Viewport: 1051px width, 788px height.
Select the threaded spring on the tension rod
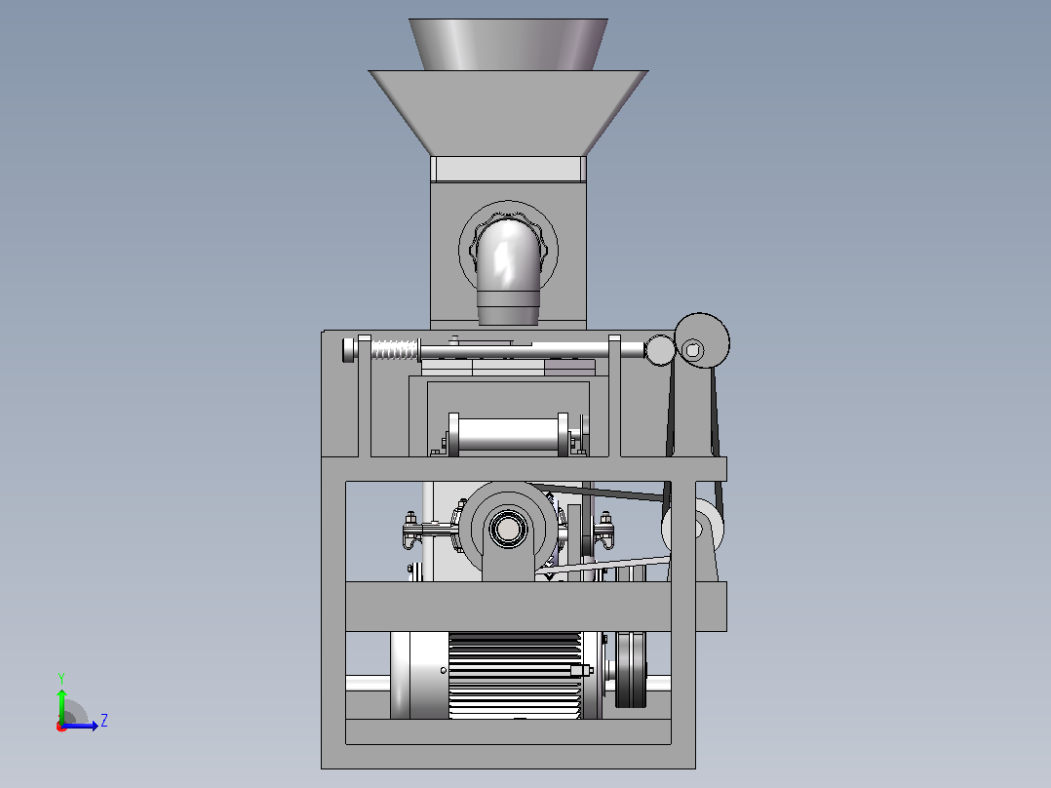[x=394, y=350]
